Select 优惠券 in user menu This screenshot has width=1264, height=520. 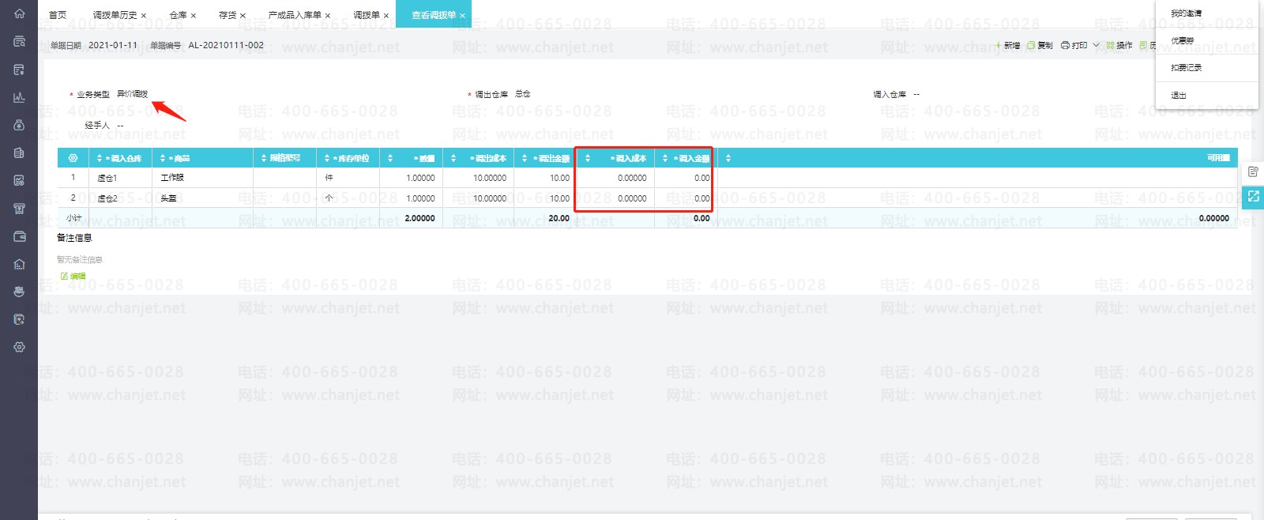click(1182, 40)
